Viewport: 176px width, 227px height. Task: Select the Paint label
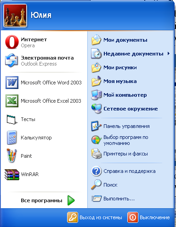coord(26,156)
